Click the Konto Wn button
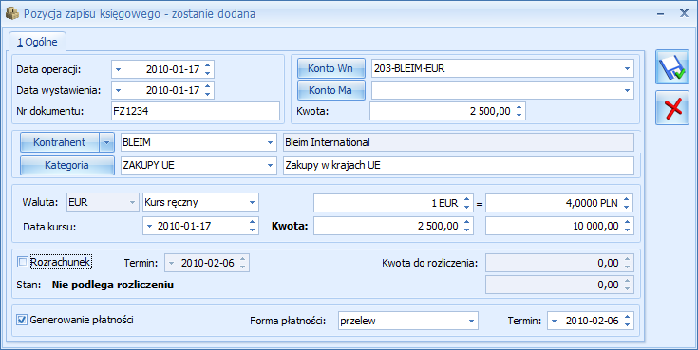This screenshot has height=350, width=698. point(330,68)
